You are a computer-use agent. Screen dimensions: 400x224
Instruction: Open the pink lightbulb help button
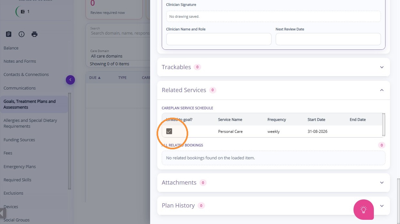(x=364, y=209)
